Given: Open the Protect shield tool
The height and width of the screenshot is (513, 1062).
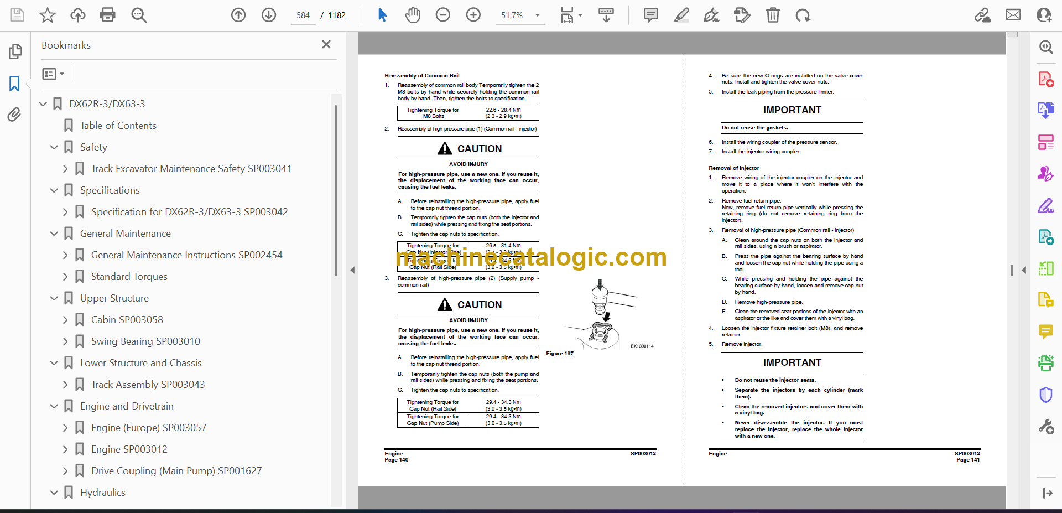Looking at the screenshot, I should tap(1045, 395).
